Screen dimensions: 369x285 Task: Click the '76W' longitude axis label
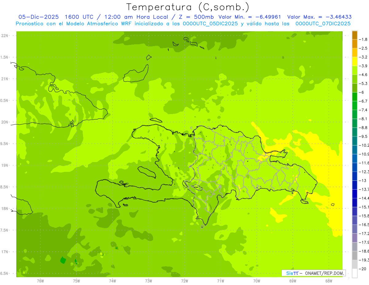click(40, 281)
